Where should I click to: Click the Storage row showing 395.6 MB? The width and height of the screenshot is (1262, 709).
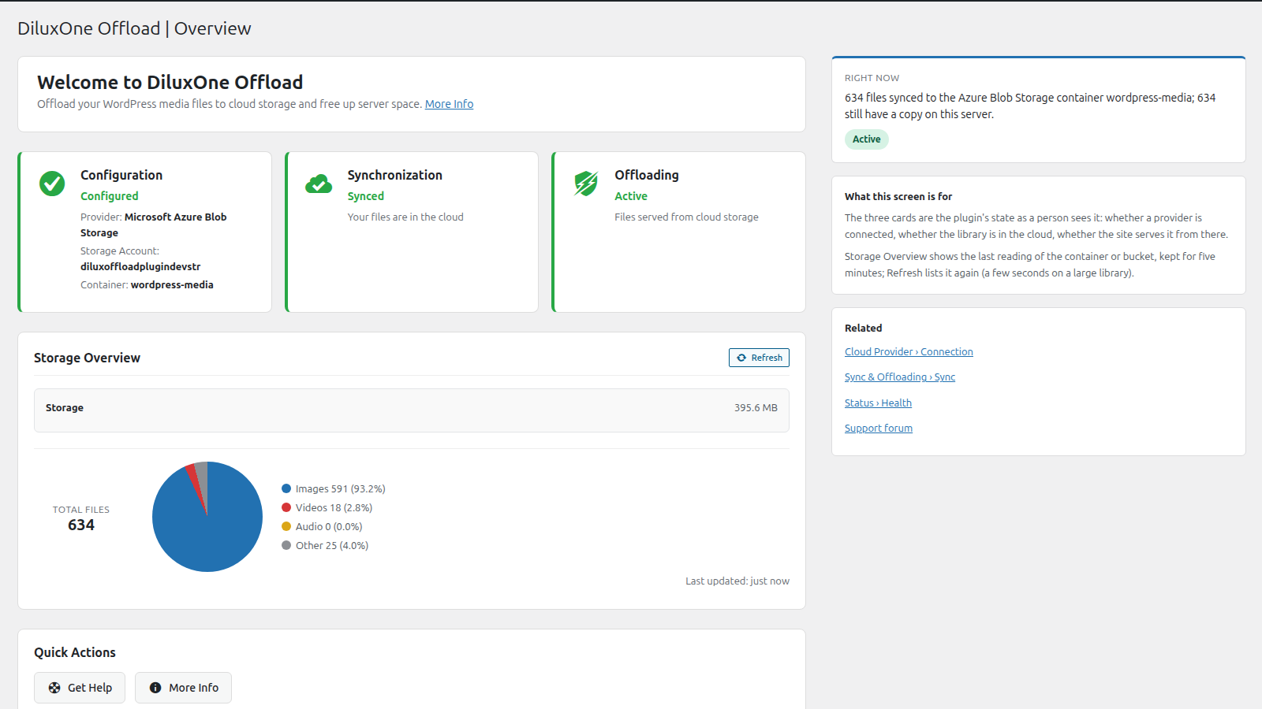(412, 410)
